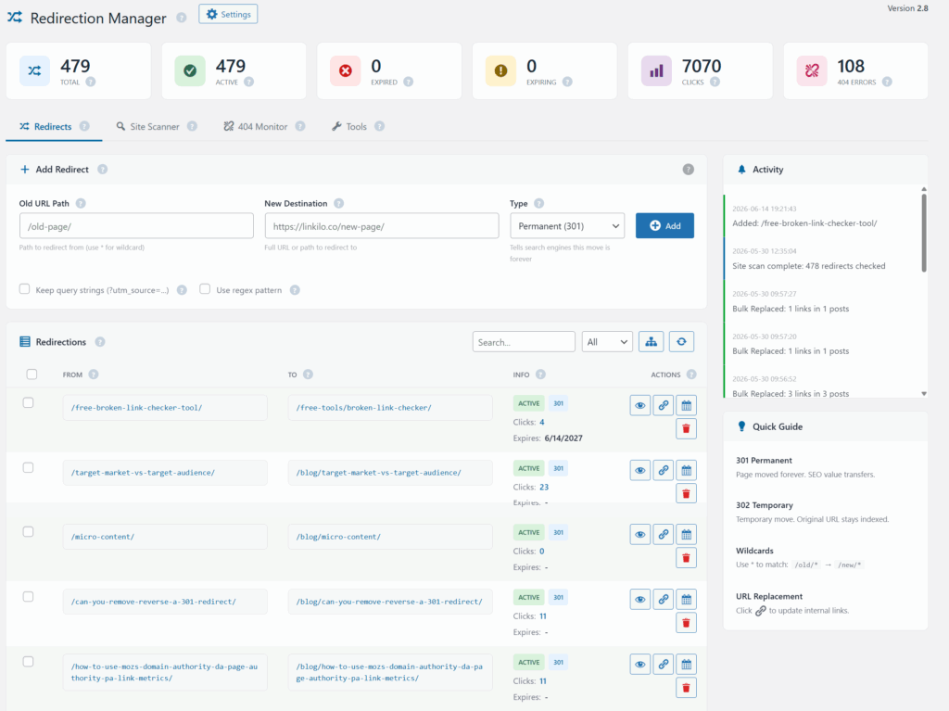Delete the /target-market-vs-target-audience/ redirect

[x=687, y=493]
